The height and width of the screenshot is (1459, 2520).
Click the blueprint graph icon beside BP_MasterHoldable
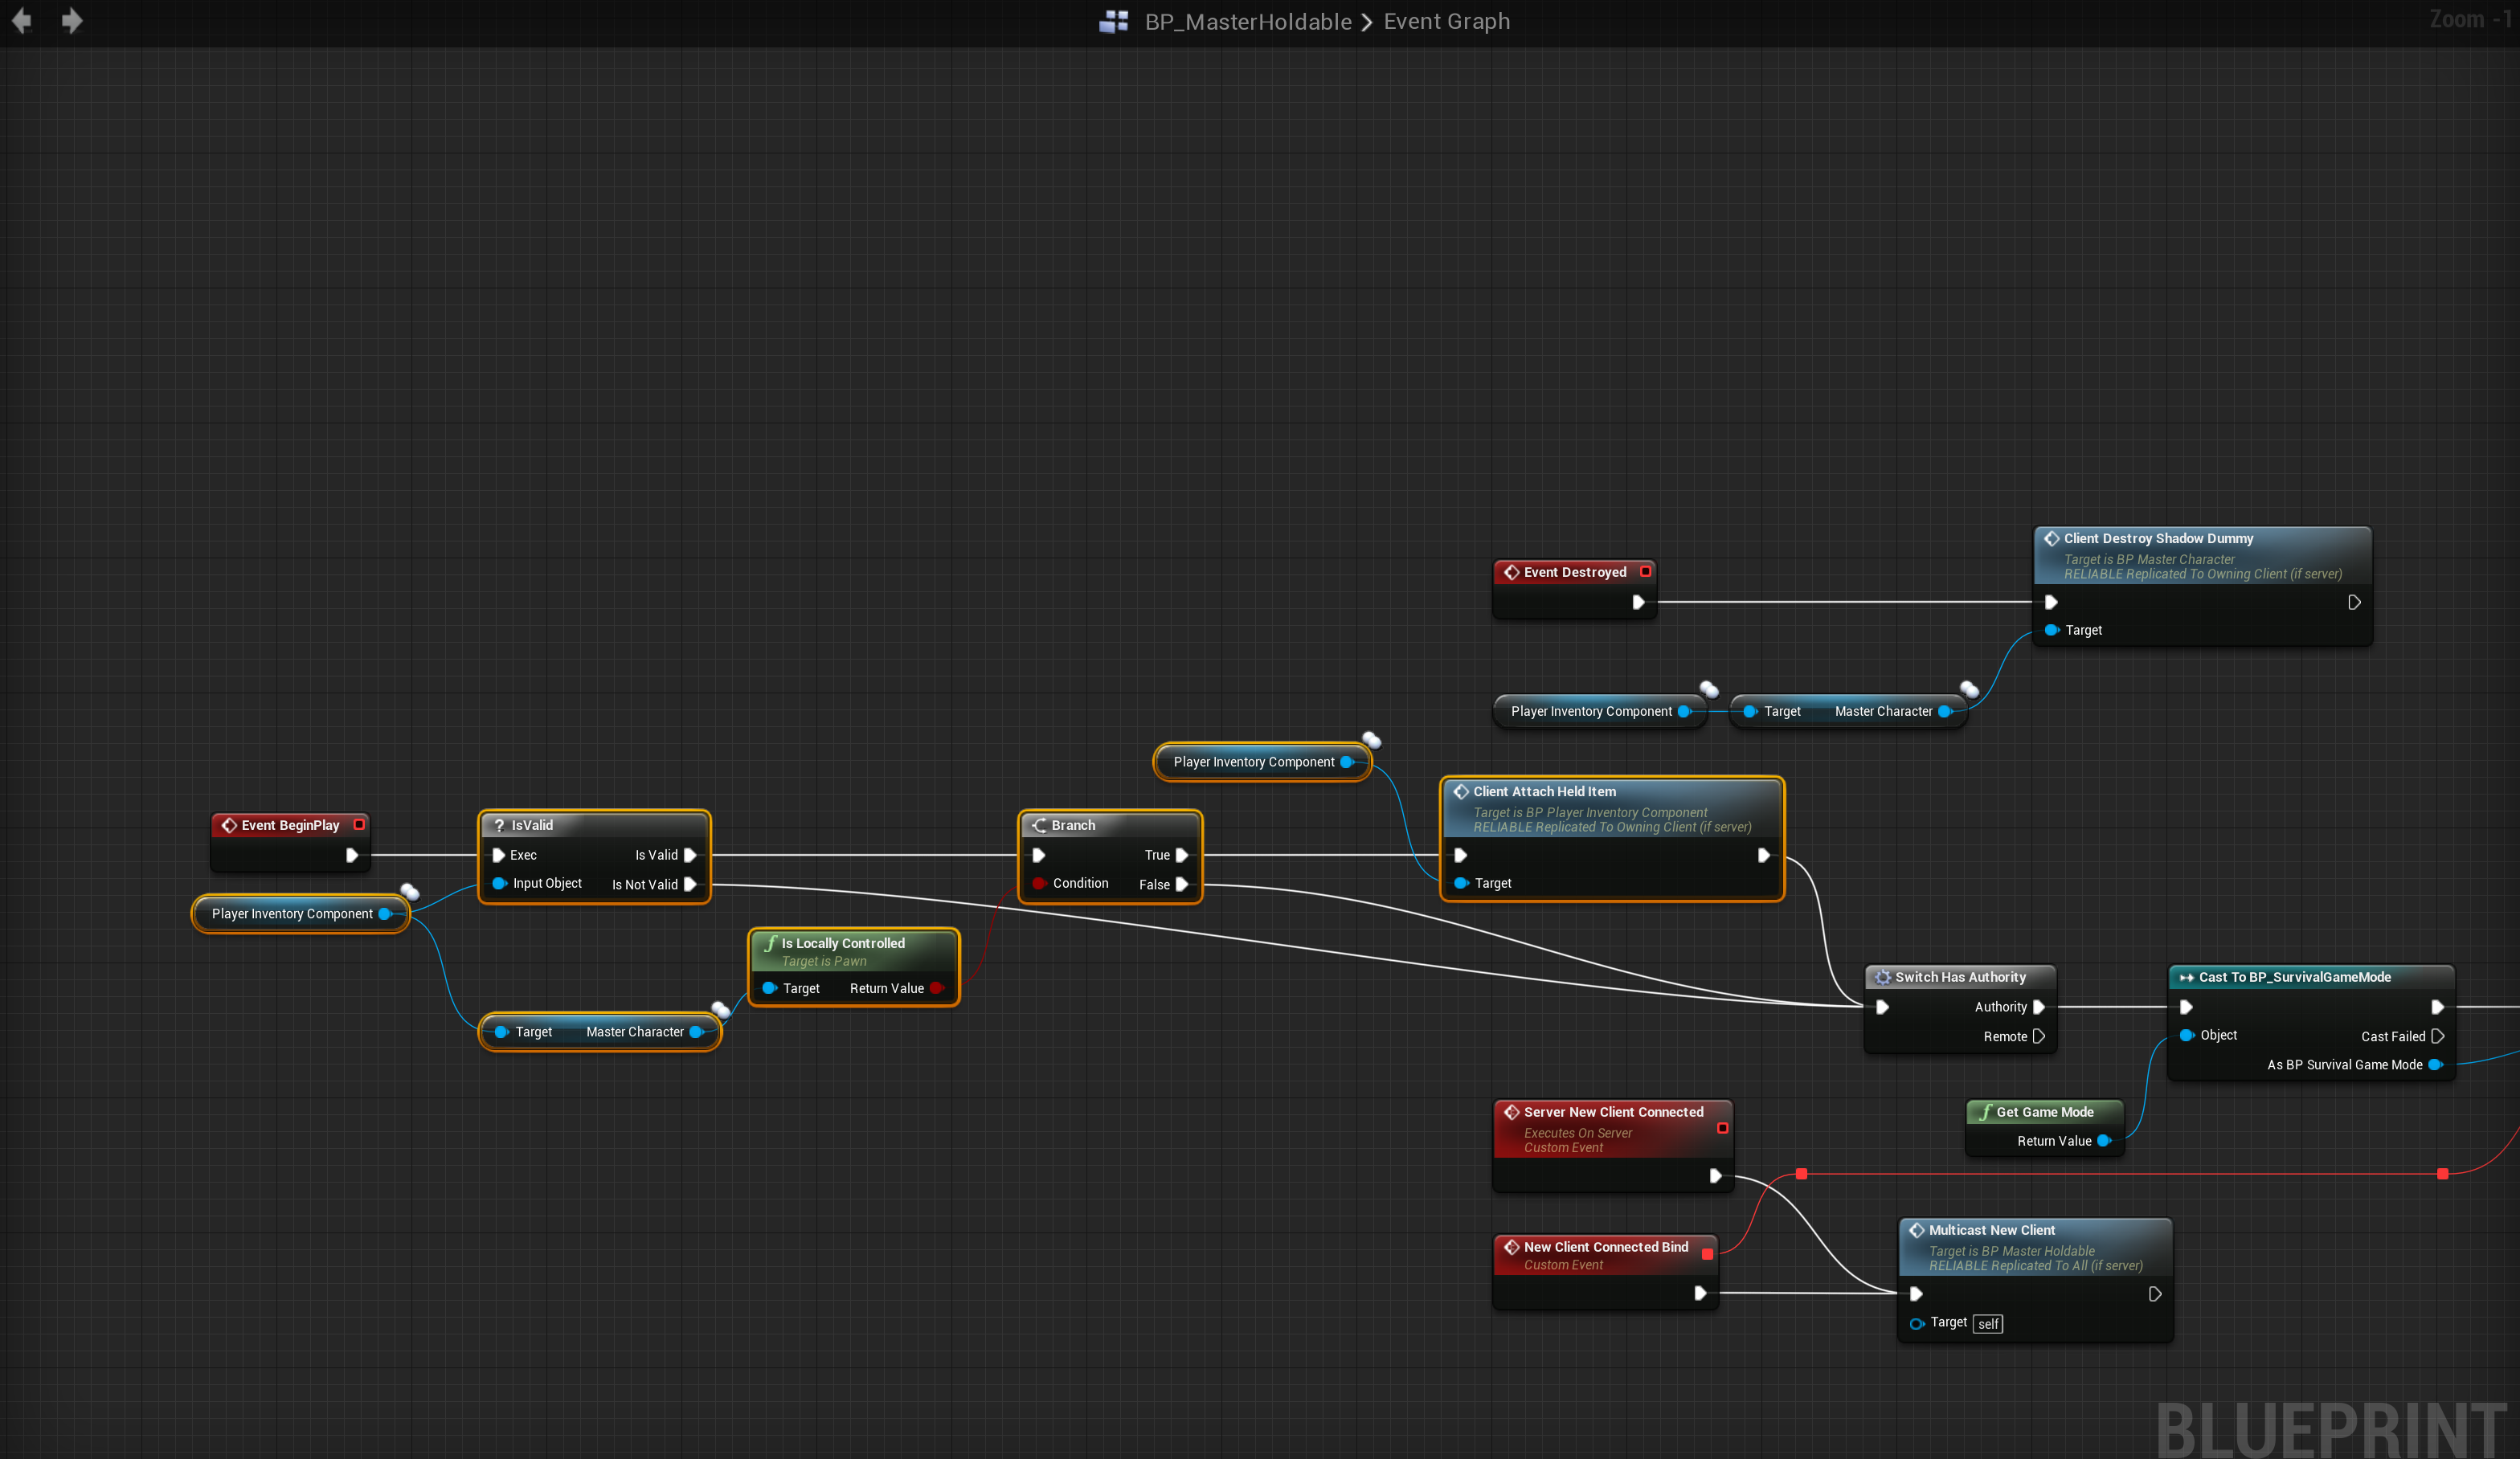1113,21
